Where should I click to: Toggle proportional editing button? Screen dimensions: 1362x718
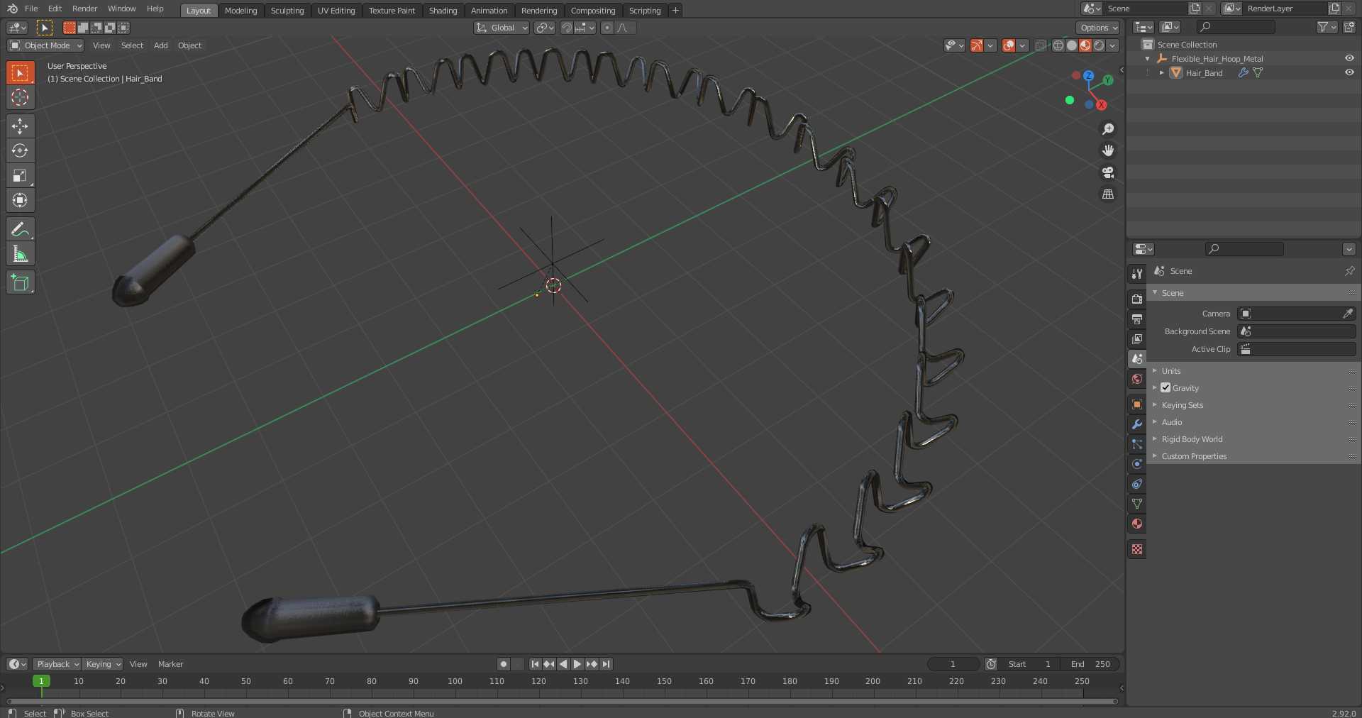[x=607, y=28]
